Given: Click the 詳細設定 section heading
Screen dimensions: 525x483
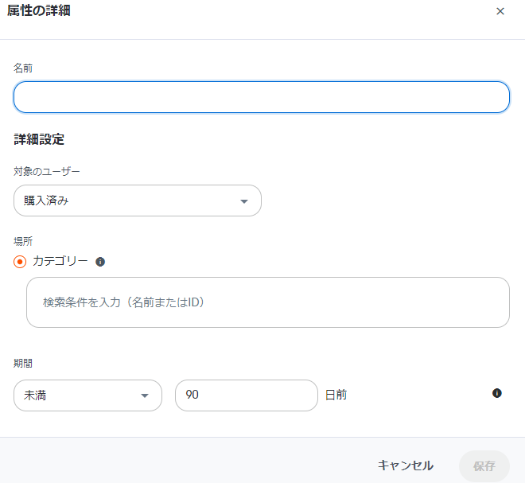Looking at the screenshot, I should [39, 140].
